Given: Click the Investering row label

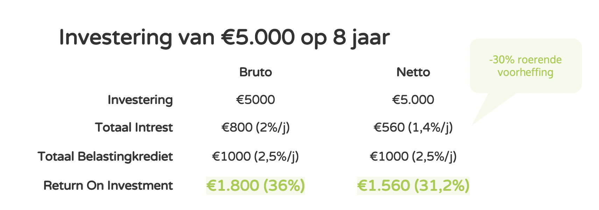Looking at the screenshot, I should pos(140,100).
